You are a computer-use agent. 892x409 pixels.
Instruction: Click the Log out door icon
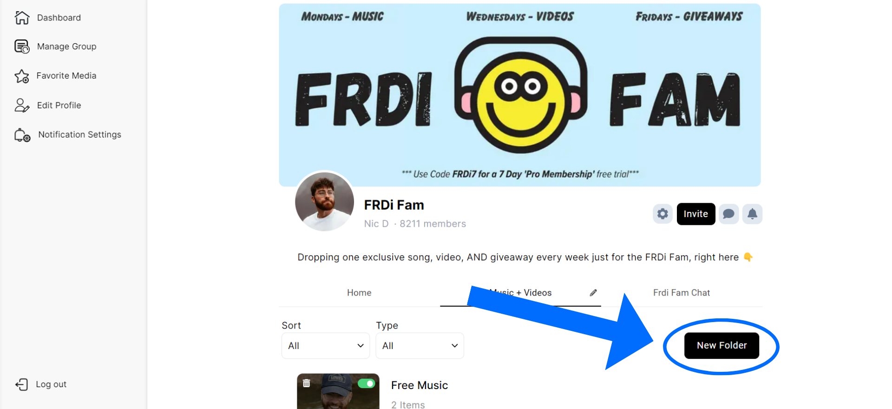coord(21,384)
